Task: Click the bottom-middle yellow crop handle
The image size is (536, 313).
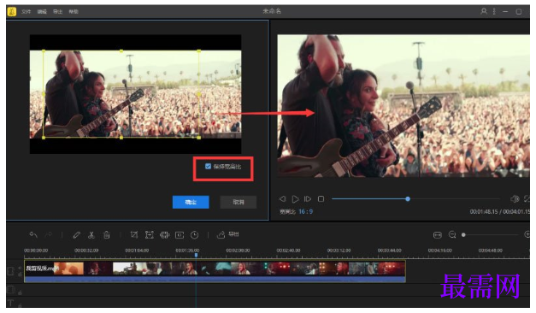Action: pos(121,138)
